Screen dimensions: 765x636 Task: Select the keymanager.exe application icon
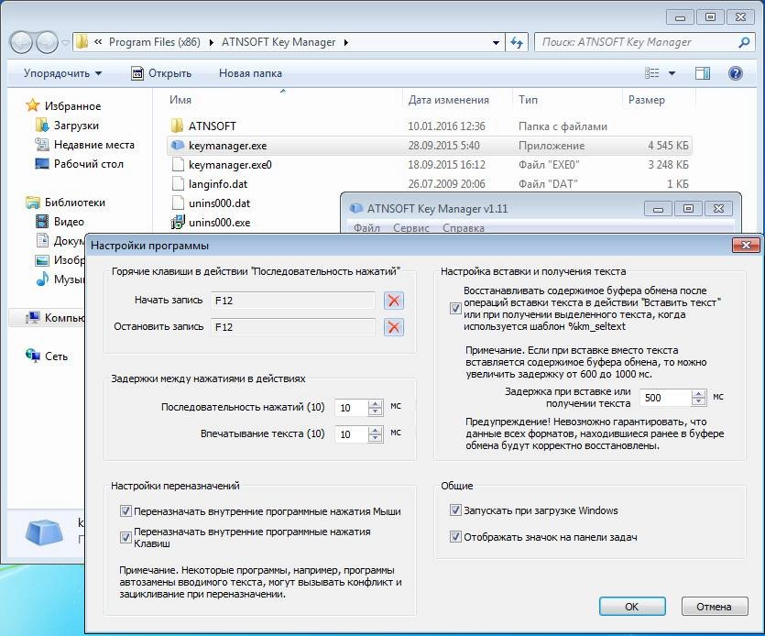[x=177, y=146]
